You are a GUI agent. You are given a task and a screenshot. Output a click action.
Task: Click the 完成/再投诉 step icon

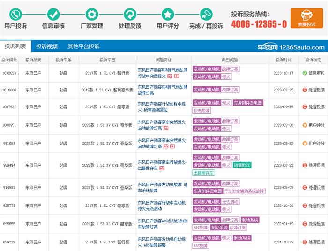pyautogui.click(x=206, y=14)
